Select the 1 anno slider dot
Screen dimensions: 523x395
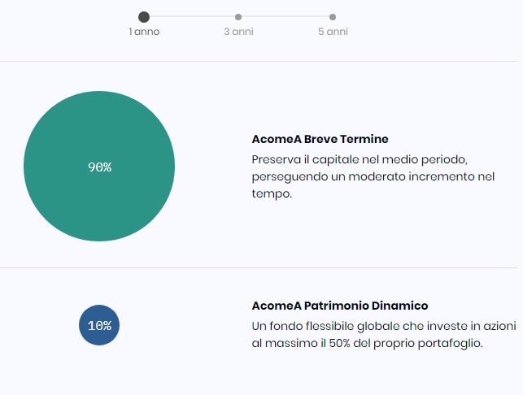pos(144,17)
